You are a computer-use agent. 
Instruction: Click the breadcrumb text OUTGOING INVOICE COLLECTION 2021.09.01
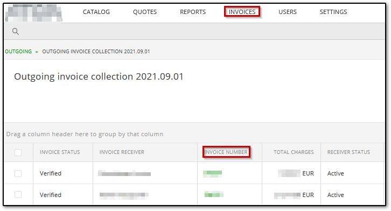click(x=96, y=52)
